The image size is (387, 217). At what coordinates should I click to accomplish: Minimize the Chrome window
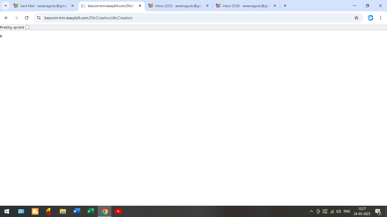[x=354, y=6]
